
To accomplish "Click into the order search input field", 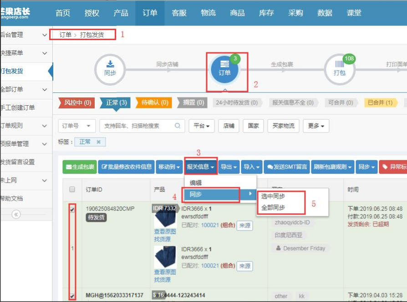I will [137, 126].
